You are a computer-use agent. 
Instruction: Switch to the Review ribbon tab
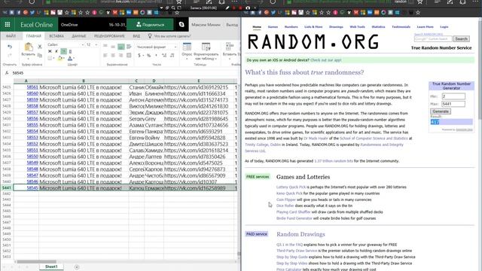(109, 36)
